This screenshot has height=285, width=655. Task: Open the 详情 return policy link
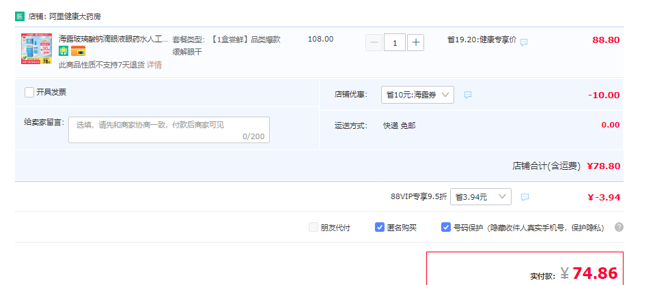pos(154,65)
